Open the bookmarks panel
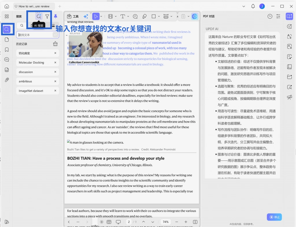296x227 pixels. pos(7,50)
